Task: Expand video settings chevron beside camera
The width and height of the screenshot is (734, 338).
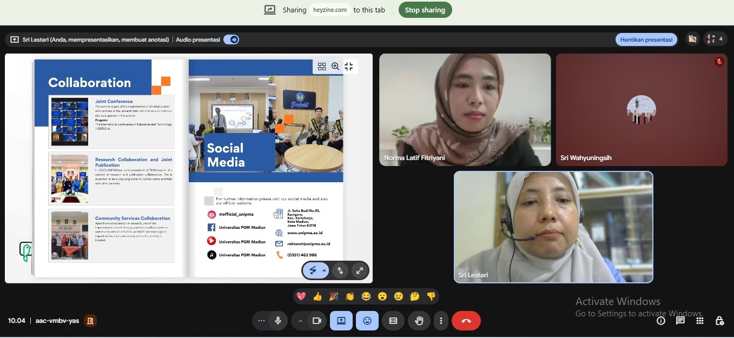Action: pos(300,321)
